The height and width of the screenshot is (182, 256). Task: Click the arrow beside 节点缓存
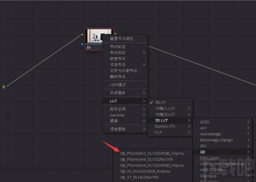tap(144, 93)
